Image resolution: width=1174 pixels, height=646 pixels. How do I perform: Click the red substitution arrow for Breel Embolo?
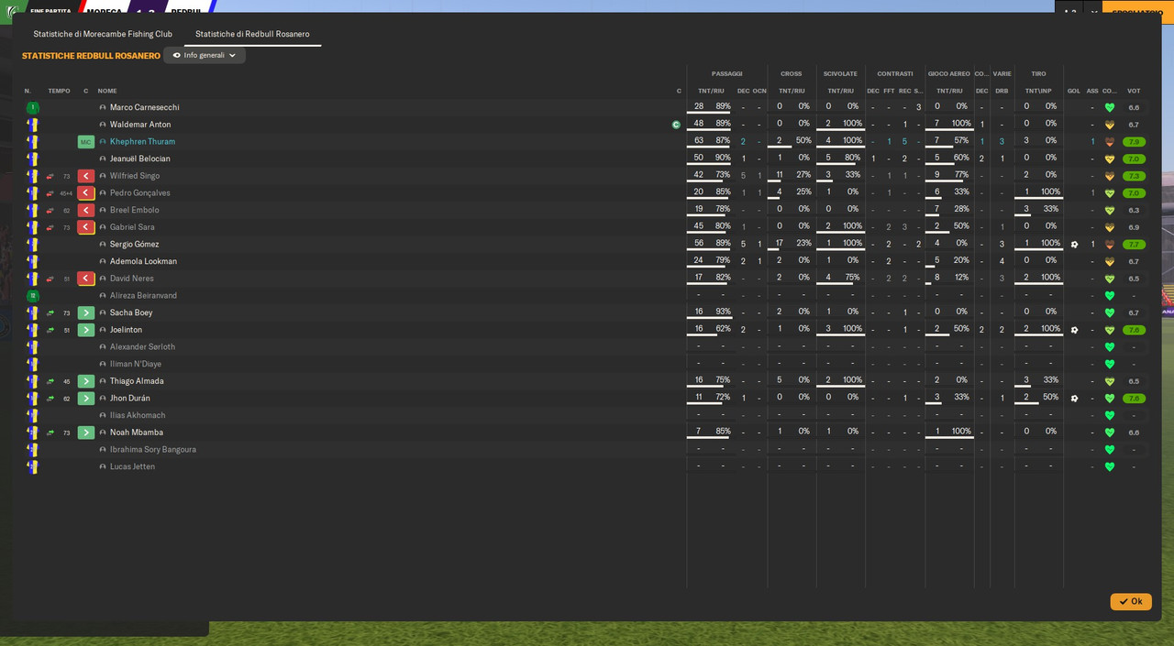[86, 210]
